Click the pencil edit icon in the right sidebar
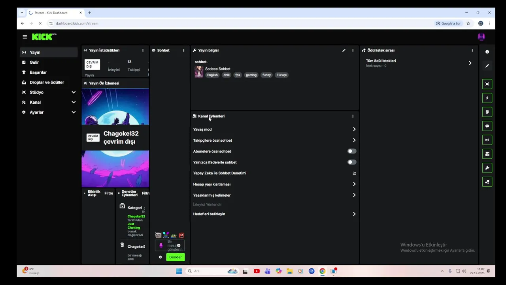This screenshot has height=285, width=506. coord(487,66)
